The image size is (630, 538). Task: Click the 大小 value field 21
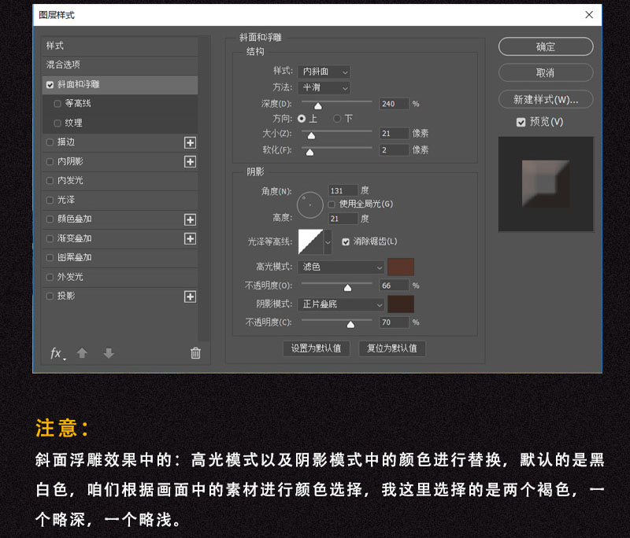click(395, 134)
